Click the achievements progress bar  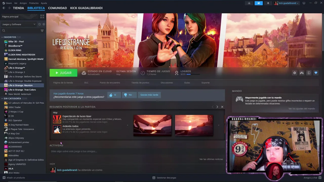pos(193,74)
